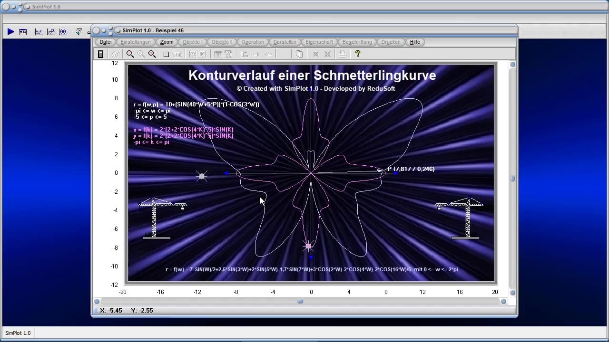Reset zoom with the plain magnifier
Screen dimensions: 609x342
(x=141, y=54)
